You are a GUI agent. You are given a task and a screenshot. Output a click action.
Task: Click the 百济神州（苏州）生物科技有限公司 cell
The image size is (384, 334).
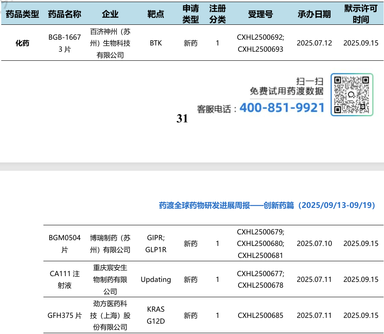tap(110, 43)
